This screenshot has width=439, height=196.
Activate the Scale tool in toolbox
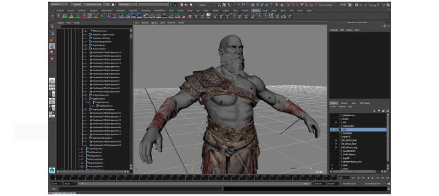pos(52,59)
